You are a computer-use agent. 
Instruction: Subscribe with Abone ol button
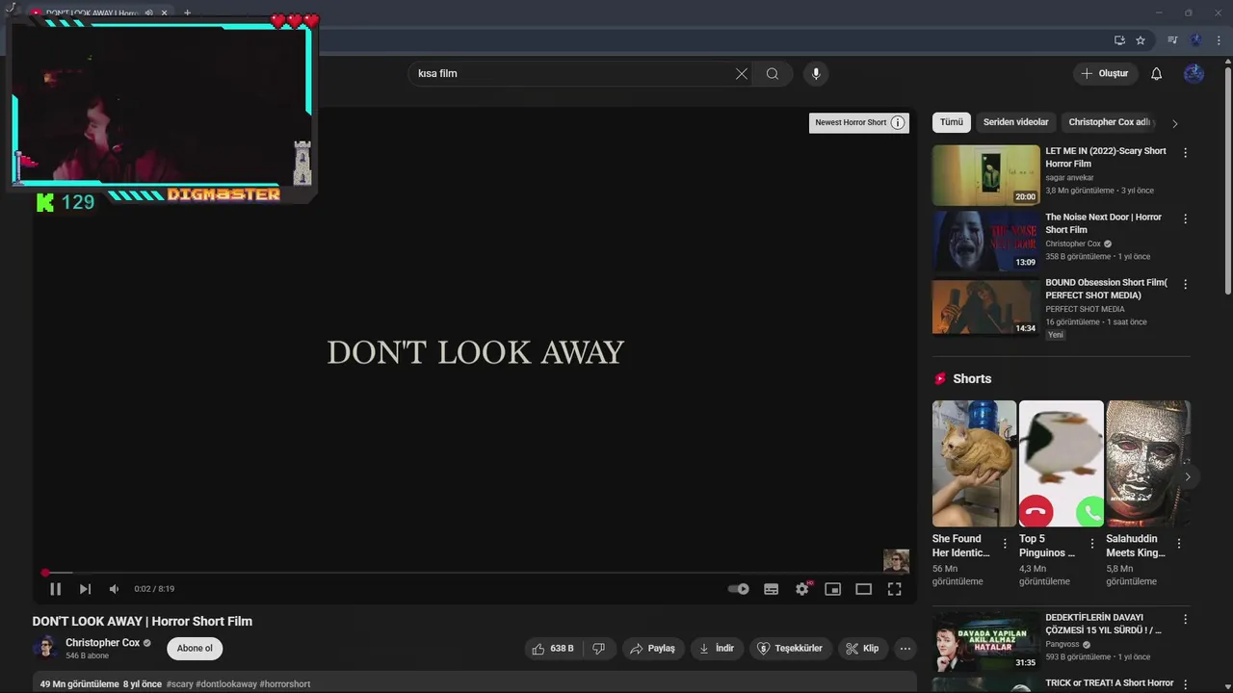click(x=195, y=649)
